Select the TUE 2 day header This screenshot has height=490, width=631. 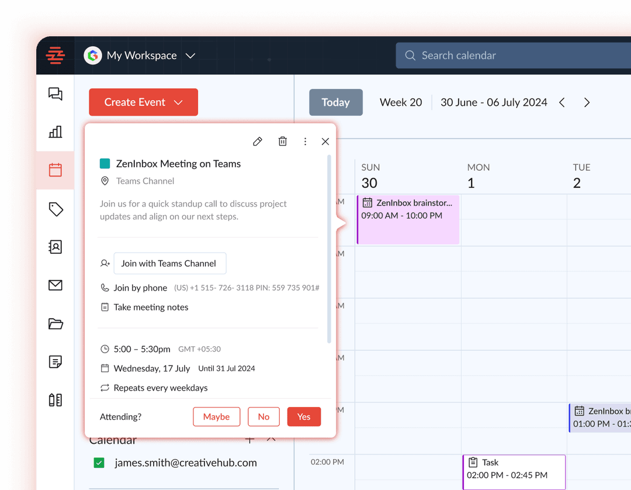pyautogui.click(x=581, y=176)
